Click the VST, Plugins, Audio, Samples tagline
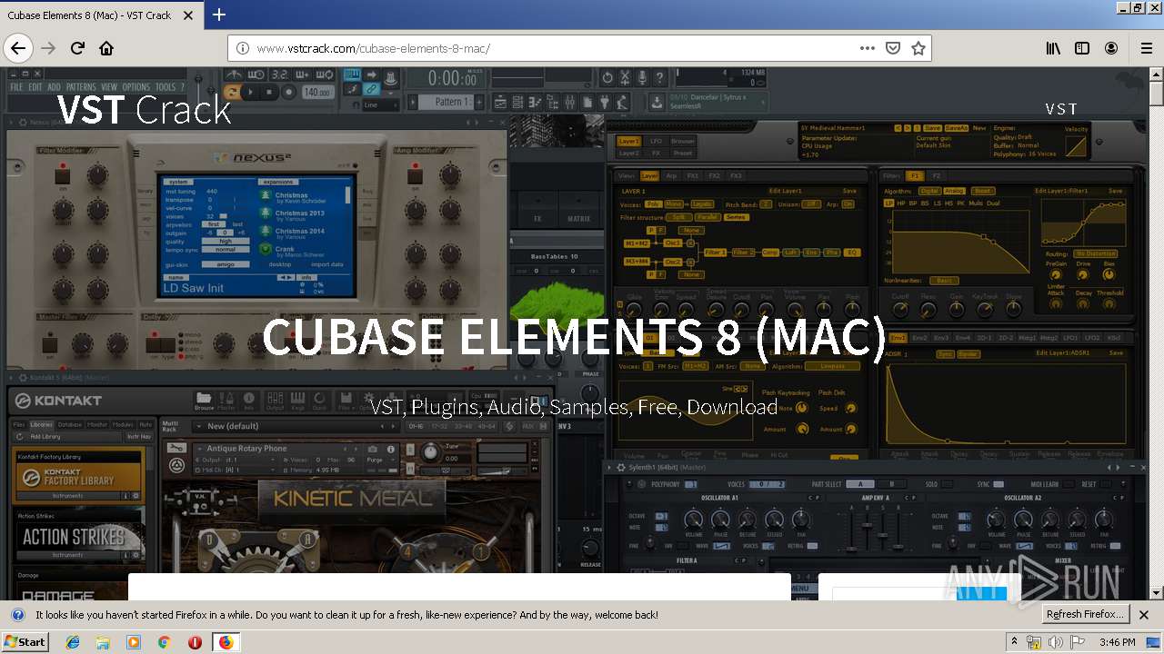Image resolution: width=1164 pixels, height=654 pixels. coord(574,407)
